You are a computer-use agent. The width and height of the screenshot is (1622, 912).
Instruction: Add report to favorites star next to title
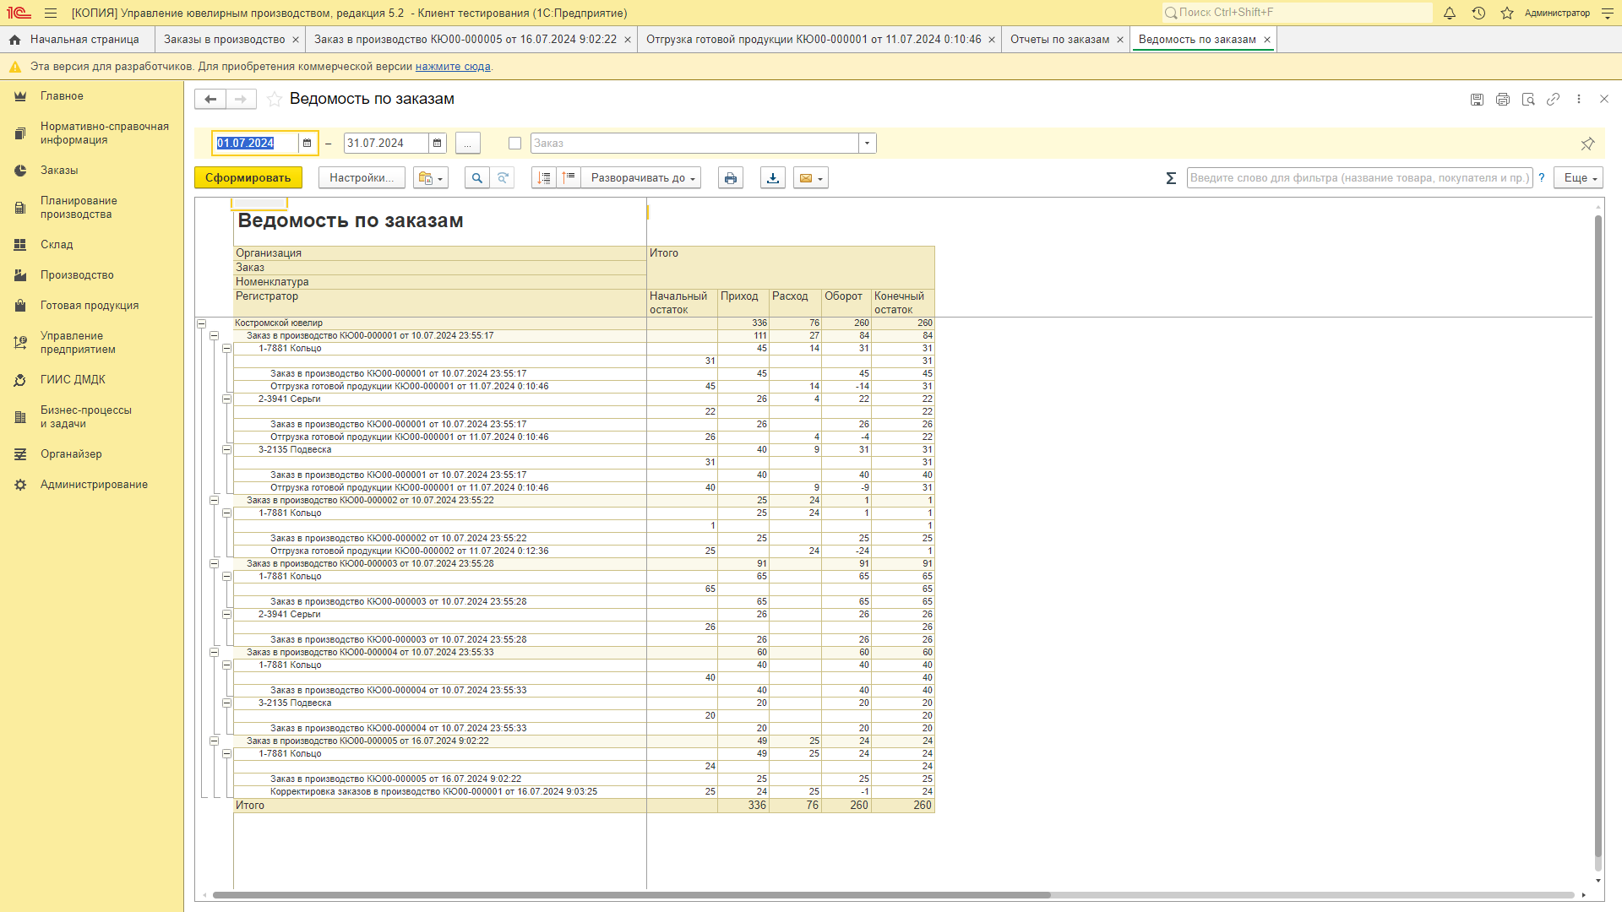pos(275,99)
